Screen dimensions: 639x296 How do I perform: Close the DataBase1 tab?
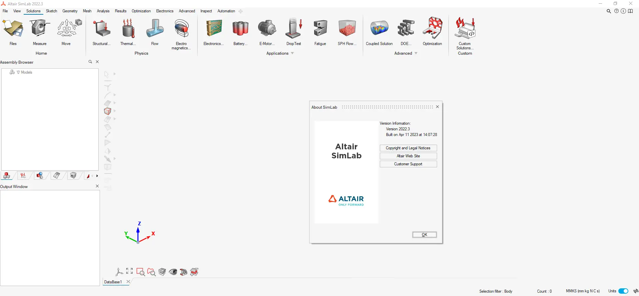point(128,282)
